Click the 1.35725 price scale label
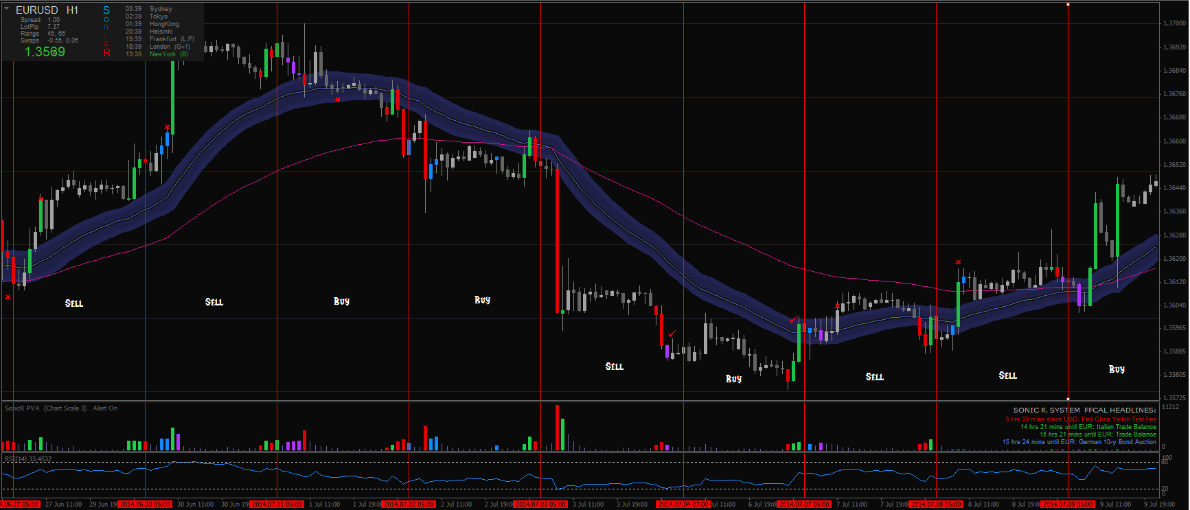 (x=1174, y=398)
